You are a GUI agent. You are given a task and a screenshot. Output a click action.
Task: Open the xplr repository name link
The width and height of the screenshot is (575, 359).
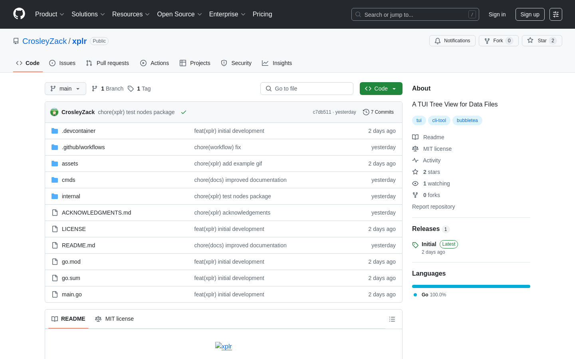(79, 41)
